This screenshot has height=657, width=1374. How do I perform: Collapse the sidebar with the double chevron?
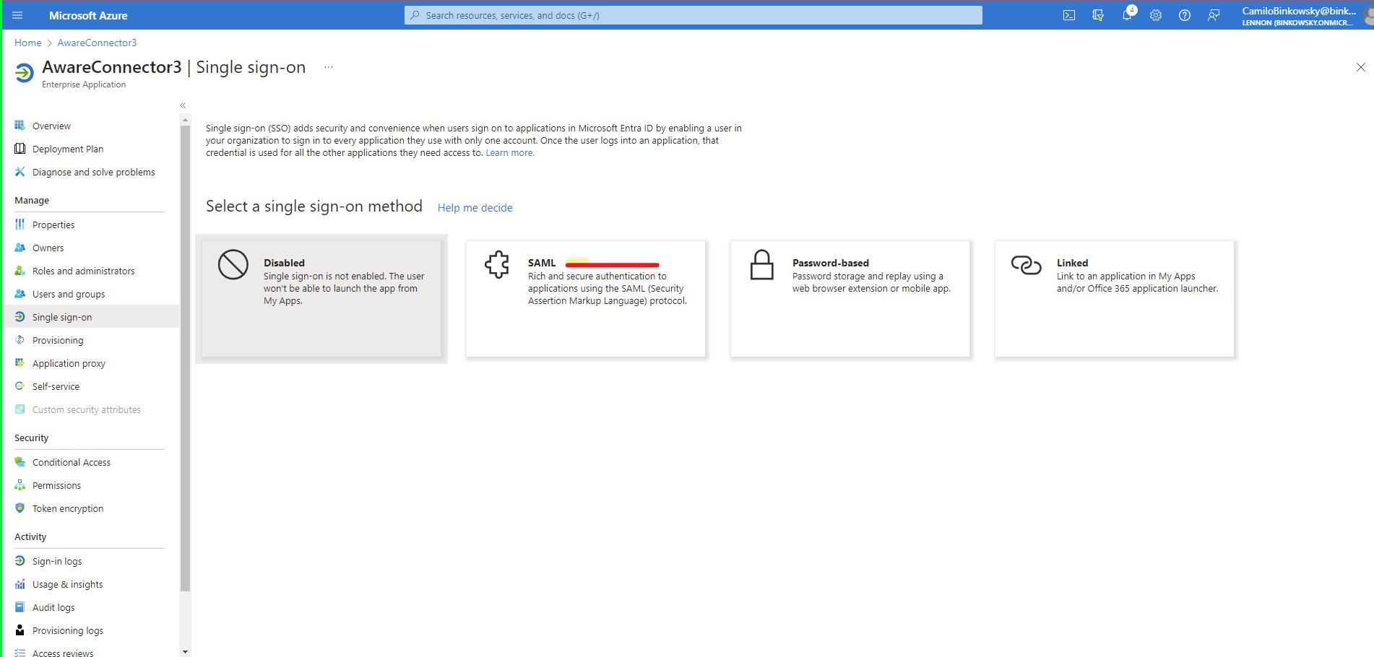pyautogui.click(x=183, y=105)
